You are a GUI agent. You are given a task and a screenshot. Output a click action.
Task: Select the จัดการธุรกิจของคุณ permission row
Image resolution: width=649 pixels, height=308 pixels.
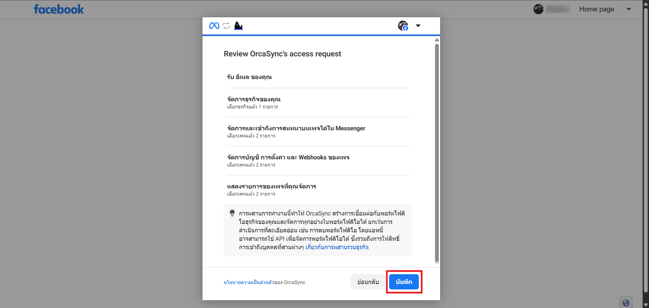pos(318,103)
